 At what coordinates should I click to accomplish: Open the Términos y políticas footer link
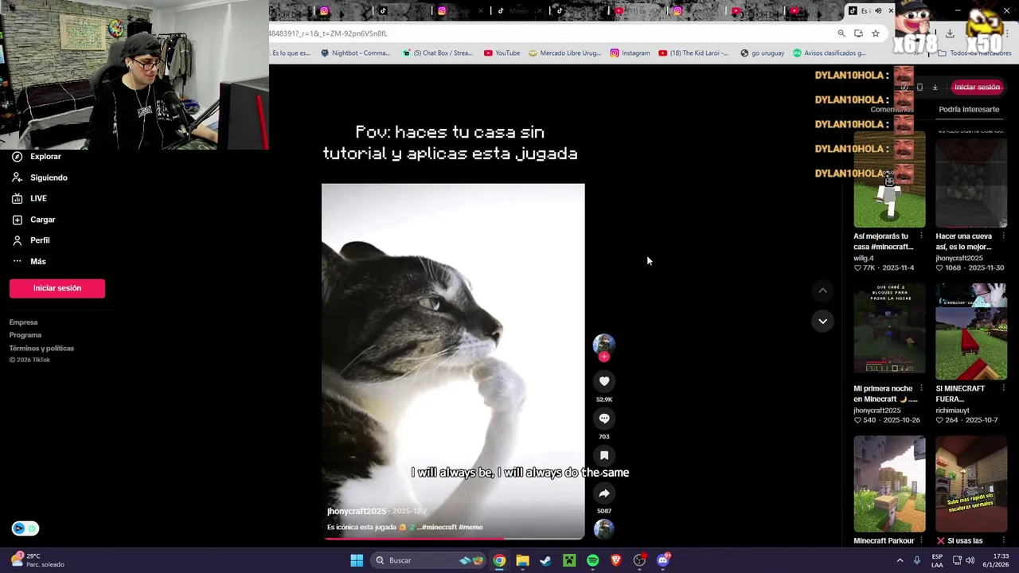[41, 348]
